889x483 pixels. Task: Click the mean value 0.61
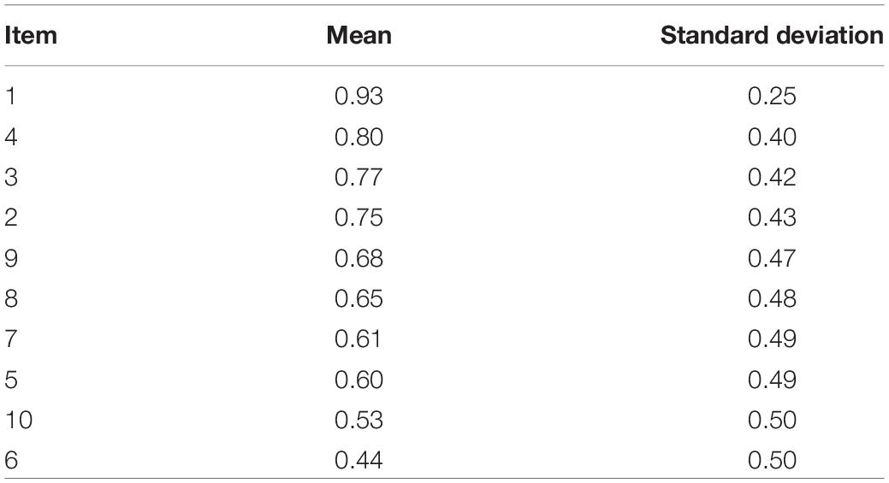click(x=358, y=339)
